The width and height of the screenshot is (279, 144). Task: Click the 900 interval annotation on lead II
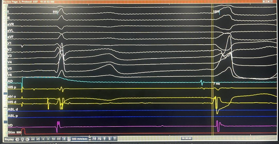(x=55, y=12)
